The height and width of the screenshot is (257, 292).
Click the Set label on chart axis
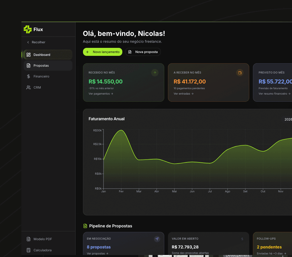[245, 191]
